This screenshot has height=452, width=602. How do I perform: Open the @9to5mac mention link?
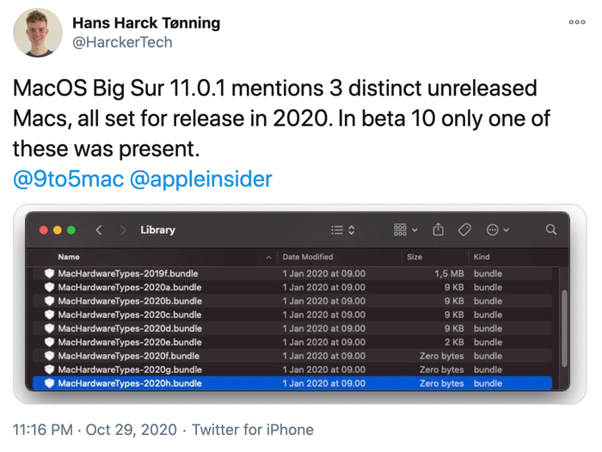pyautogui.click(x=67, y=179)
